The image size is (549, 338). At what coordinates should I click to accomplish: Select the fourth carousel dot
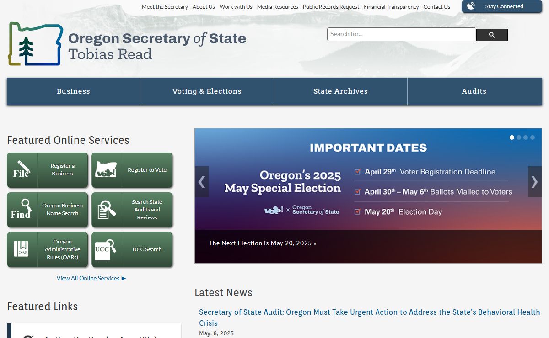click(533, 137)
